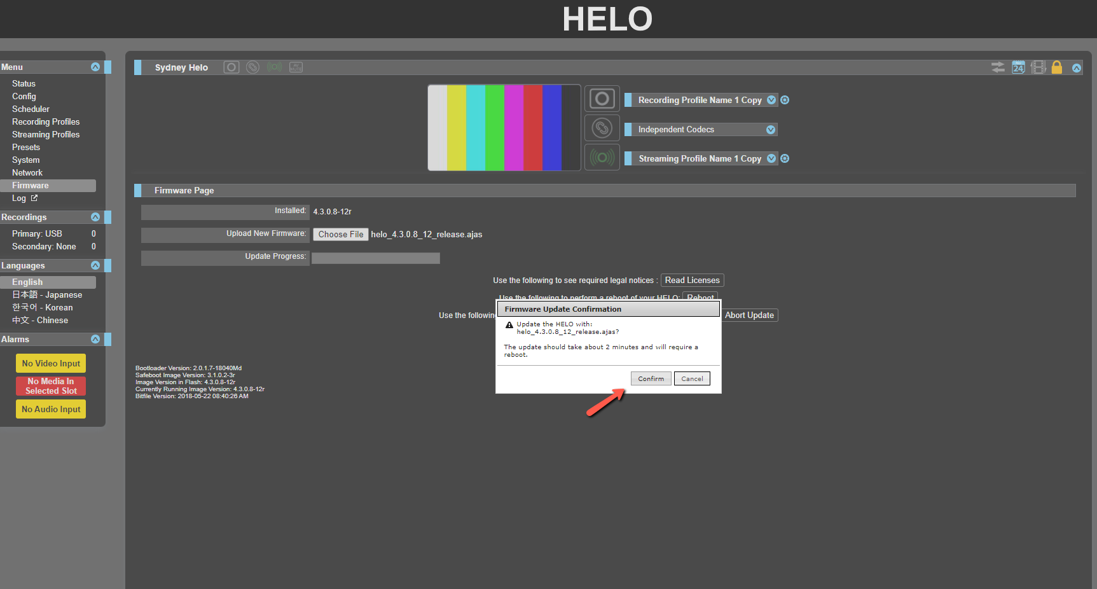Image resolution: width=1097 pixels, height=589 pixels.
Task: Click No Media In Selected Slot alarm
Action: click(51, 386)
